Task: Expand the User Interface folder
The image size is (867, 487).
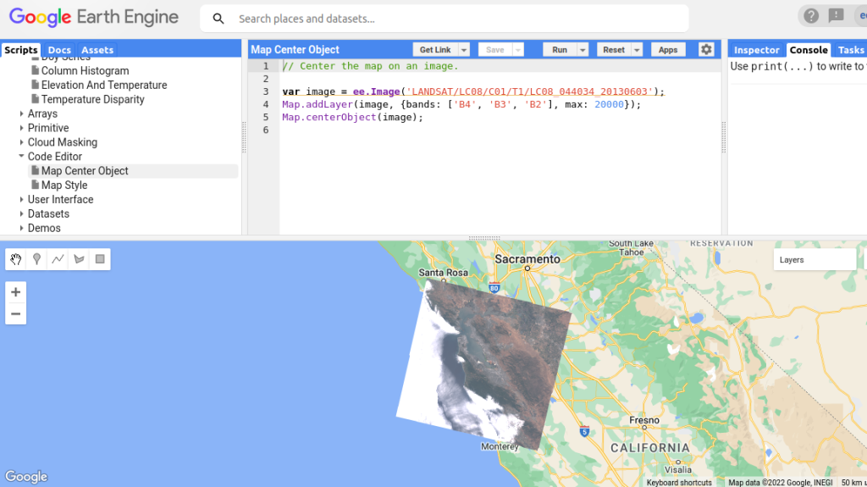Action: click(x=21, y=199)
